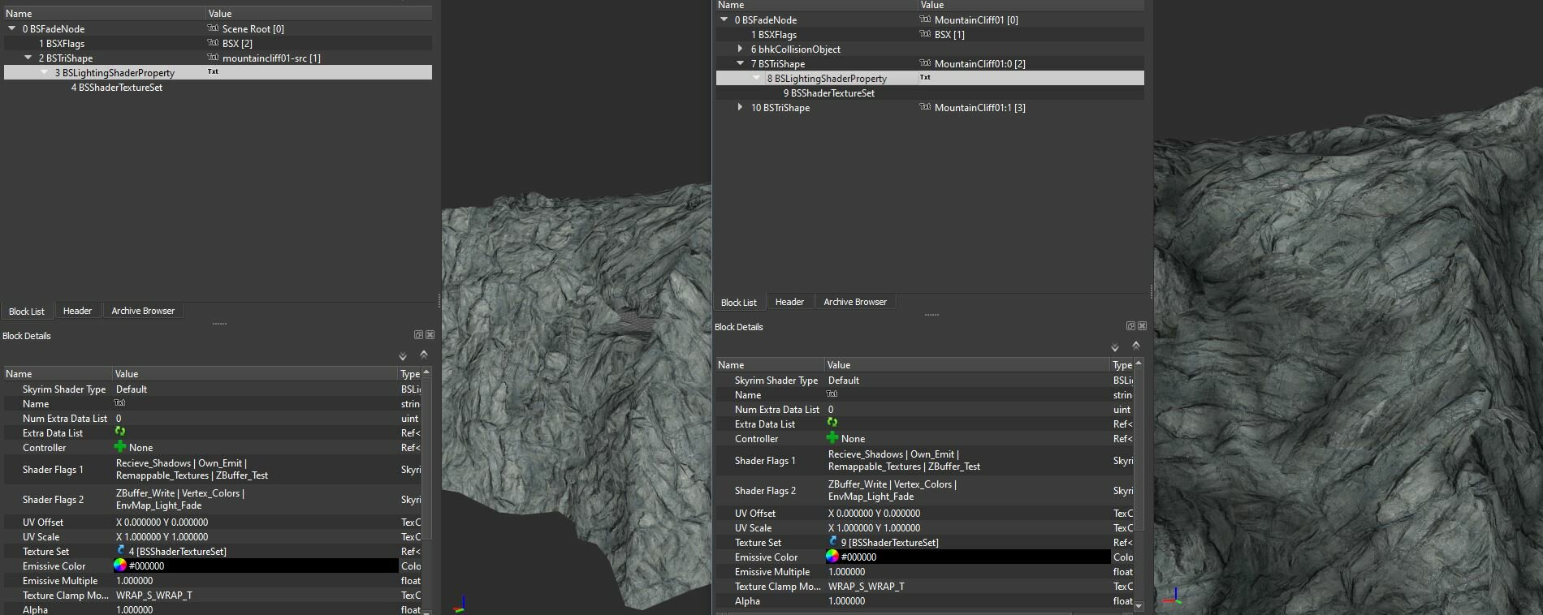The width and height of the screenshot is (1543, 615).
Task: Close the right window's Block Details panel
Action: pyautogui.click(x=1142, y=326)
